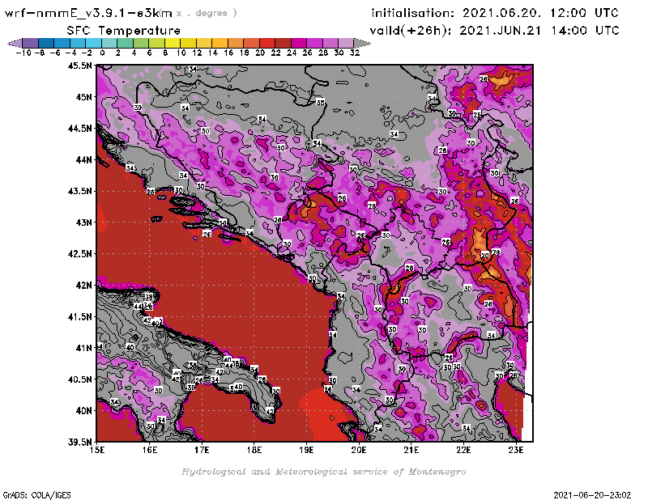Select the 18 to 20 legend swatch
648x500 pixels.
pos(251,43)
